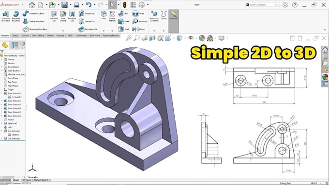The width and height of the screenshot is (329, 185).
Task: Use the Mirror tool
Action: 138,29
